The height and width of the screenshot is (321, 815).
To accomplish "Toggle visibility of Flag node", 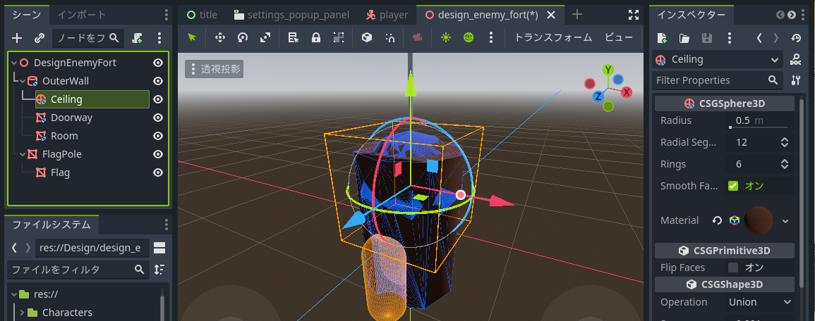I will [158, 172].
